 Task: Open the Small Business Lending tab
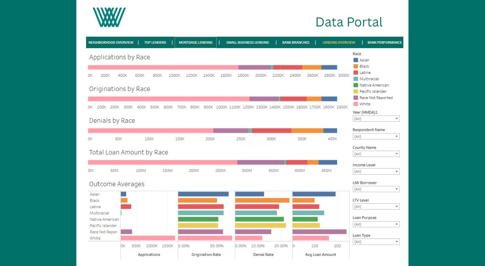pyautogui.click(x=247, y=42)
